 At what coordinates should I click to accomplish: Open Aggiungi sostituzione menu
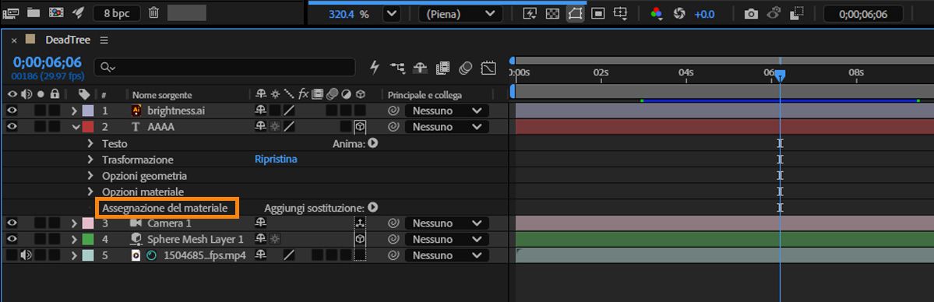[373, 207]
